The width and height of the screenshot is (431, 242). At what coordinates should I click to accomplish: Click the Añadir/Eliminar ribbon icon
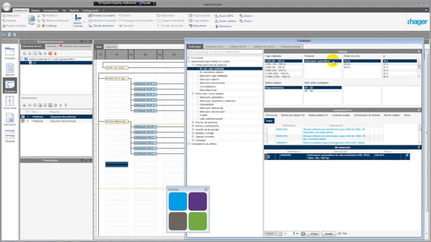pyautogui.click(x=78, y=21)
